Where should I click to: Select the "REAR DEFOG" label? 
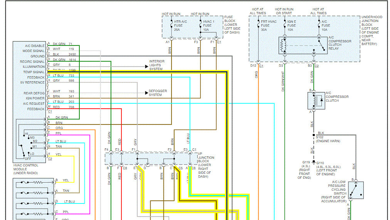(x=34, y=93)
